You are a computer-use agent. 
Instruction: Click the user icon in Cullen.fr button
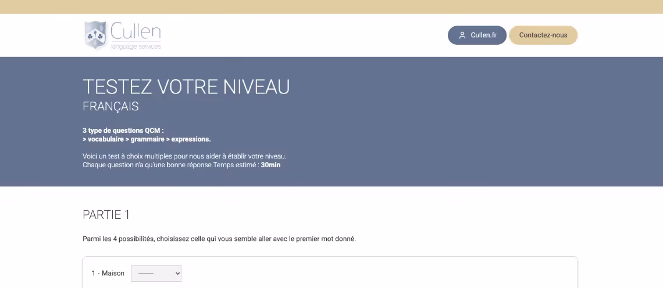pos(462,35)
